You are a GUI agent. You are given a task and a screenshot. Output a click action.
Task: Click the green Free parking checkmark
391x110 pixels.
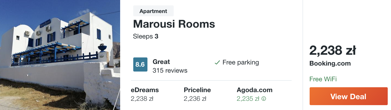217,63
